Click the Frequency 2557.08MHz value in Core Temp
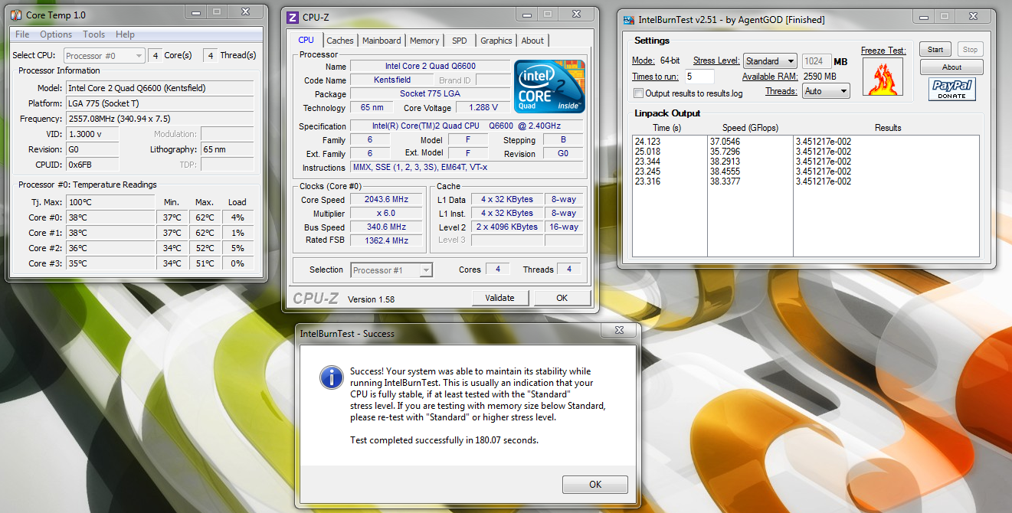The width and height of the screenshot is (1012, 513). (x=159, y=119)
